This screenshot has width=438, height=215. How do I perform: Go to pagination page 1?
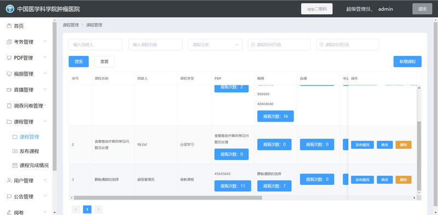point(87,210)
